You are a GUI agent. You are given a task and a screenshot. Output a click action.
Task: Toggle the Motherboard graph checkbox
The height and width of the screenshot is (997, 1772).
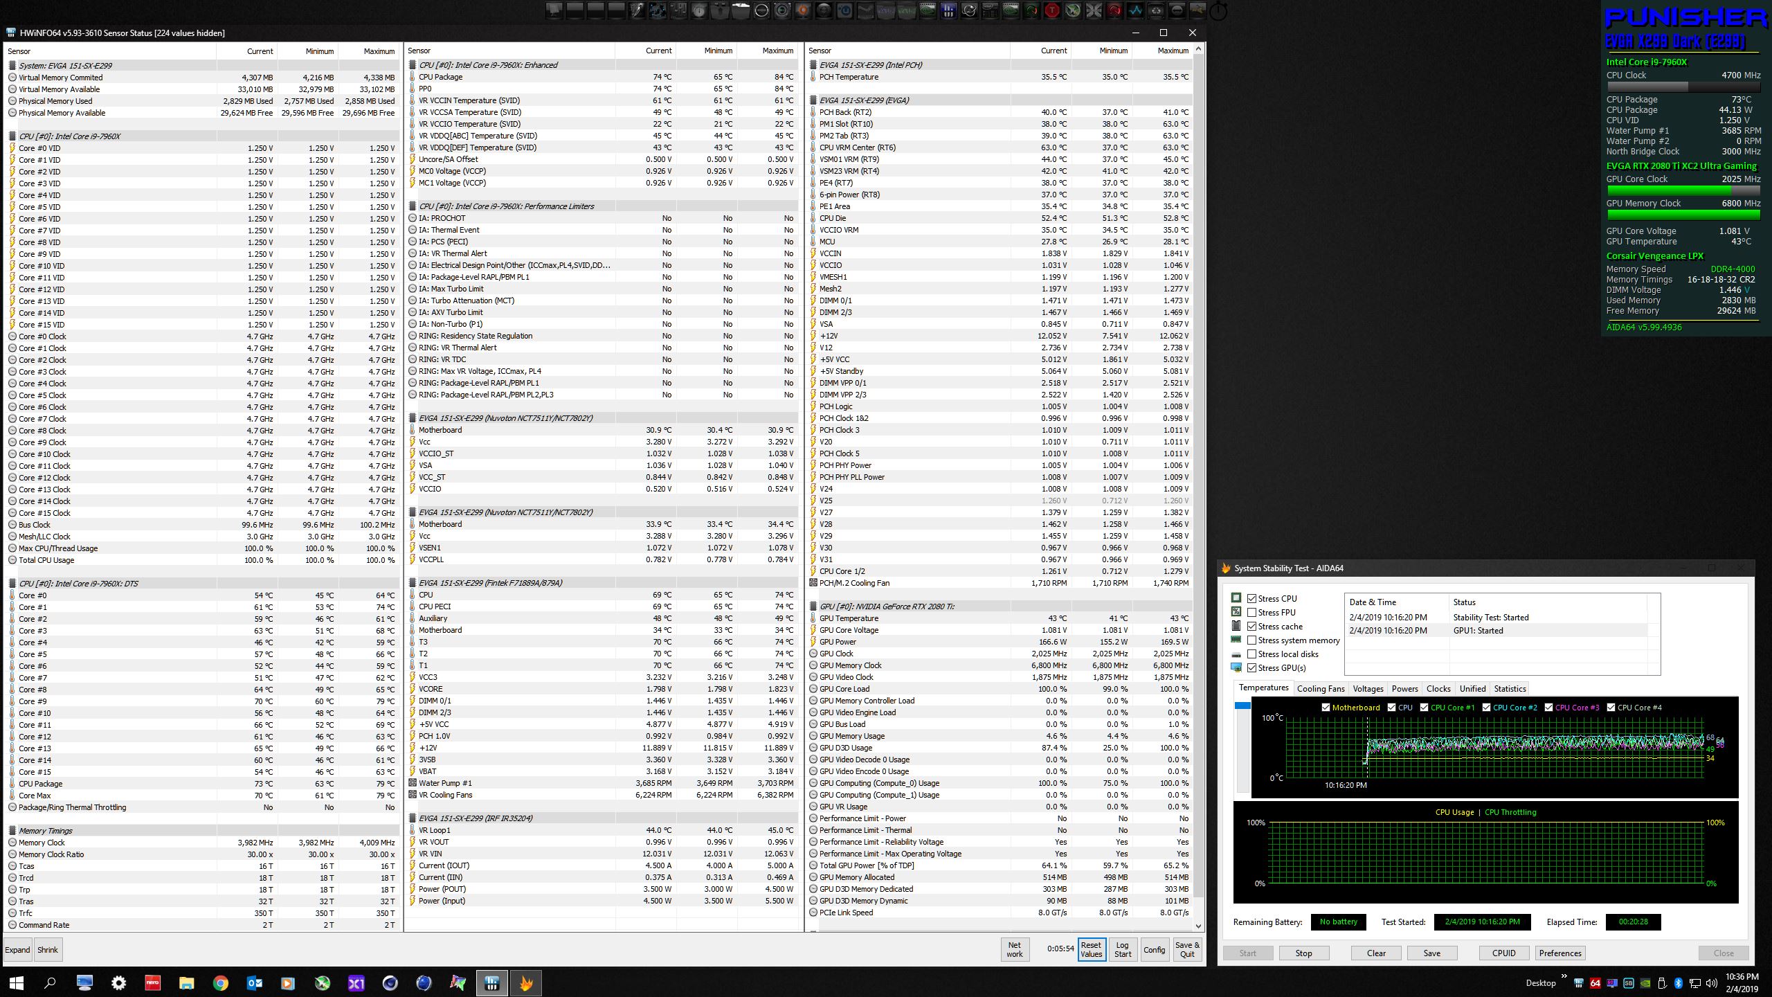point(1326,708)
